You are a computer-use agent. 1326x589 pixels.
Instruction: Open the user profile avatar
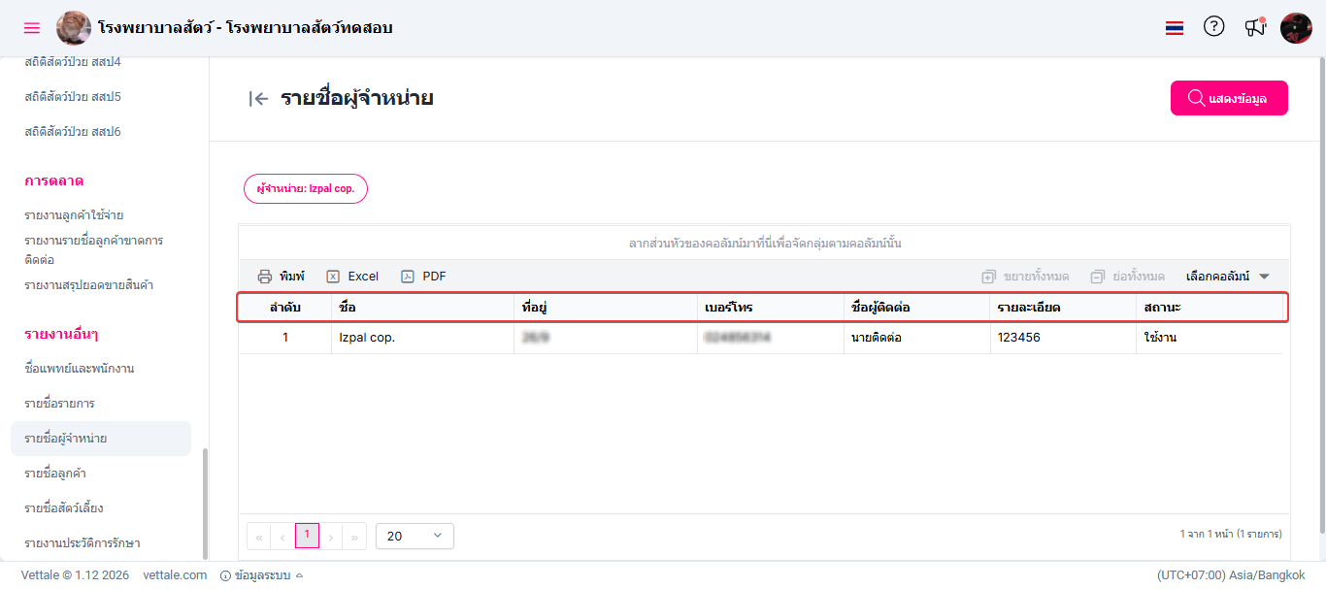tap(1296, 28)
